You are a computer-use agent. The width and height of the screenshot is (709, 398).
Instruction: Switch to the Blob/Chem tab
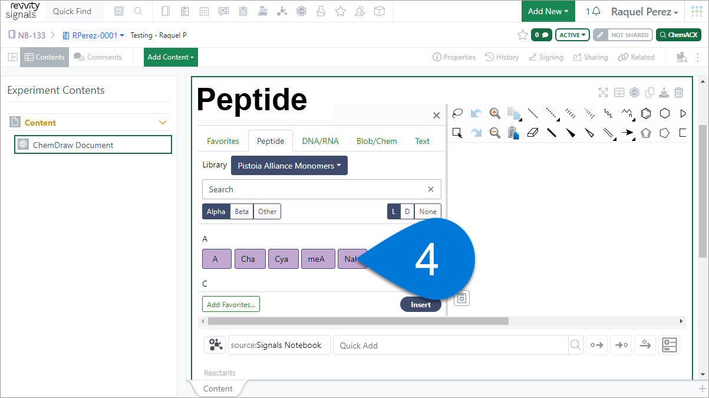(x=377, y=141)
